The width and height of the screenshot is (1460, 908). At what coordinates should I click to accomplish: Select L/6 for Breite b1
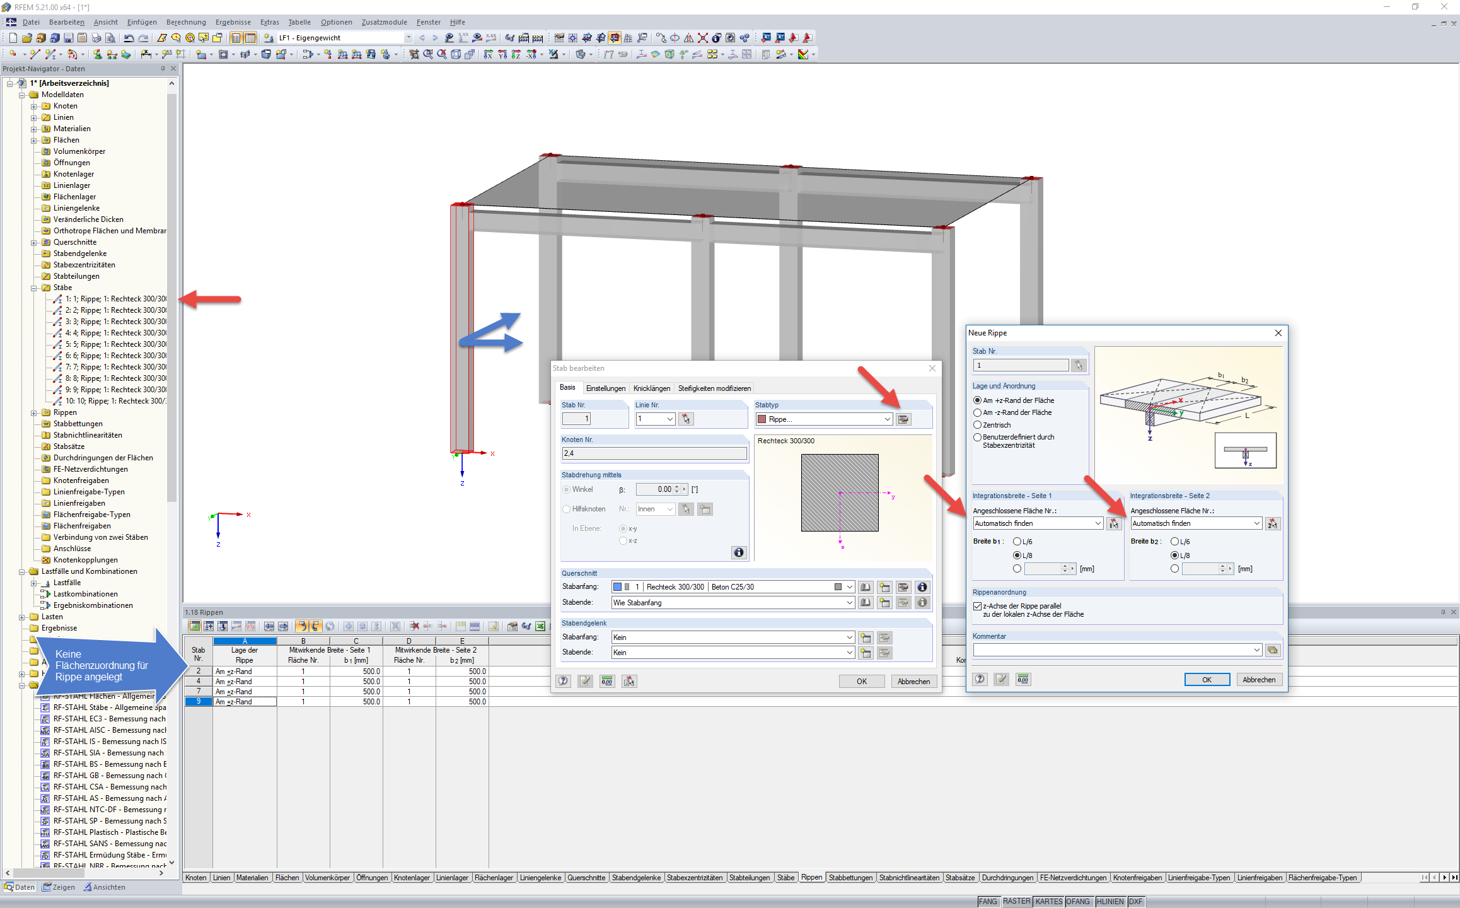coord(1017,542)
